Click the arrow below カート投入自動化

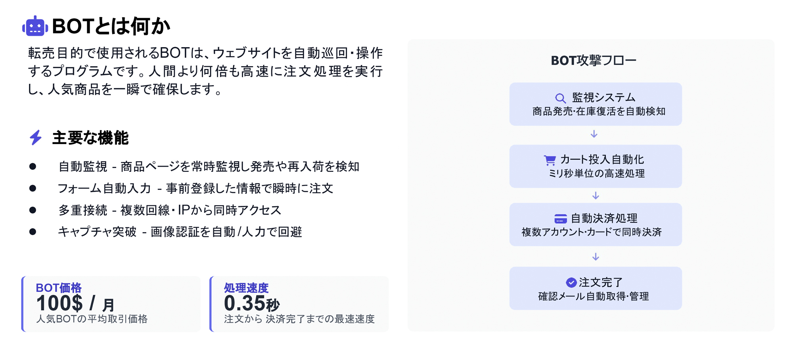(596, 196)
